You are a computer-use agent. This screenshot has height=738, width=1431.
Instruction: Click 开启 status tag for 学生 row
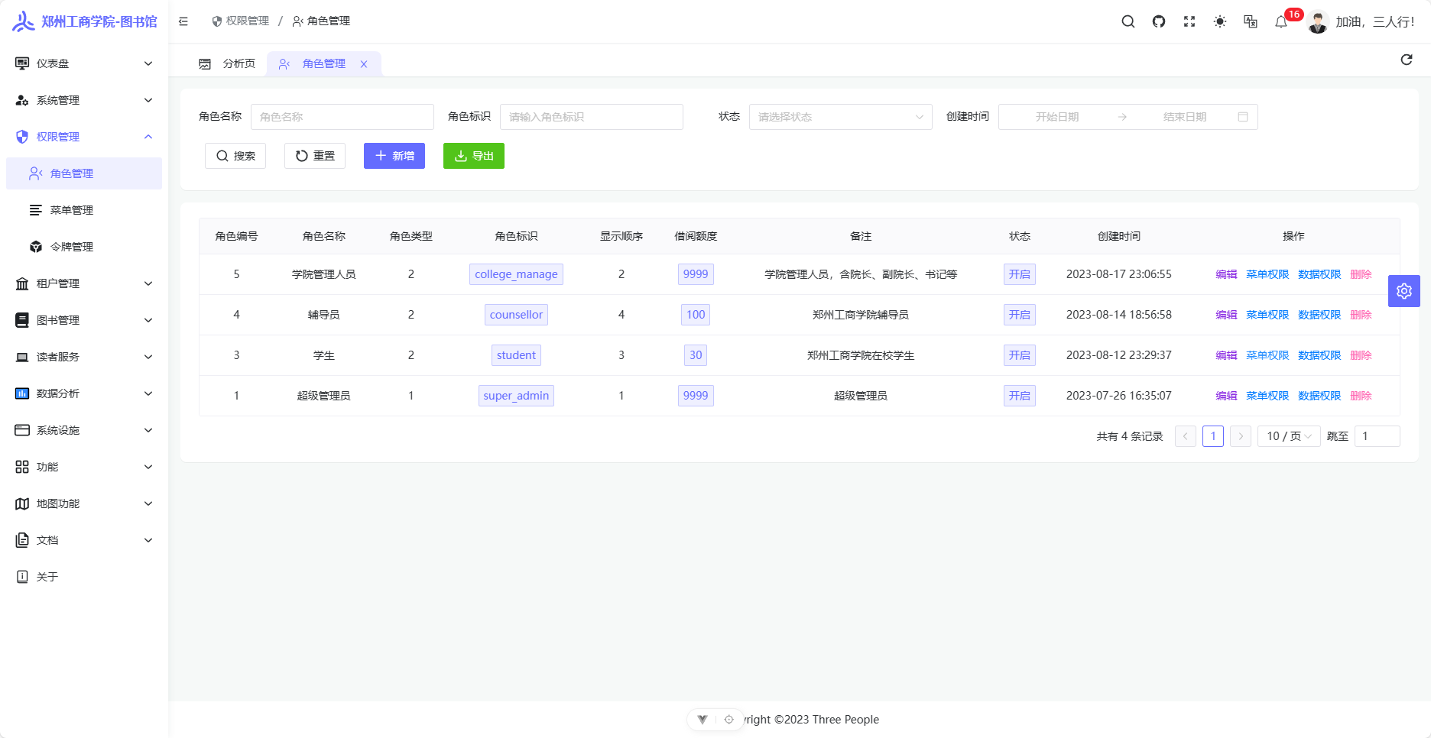1020,355
